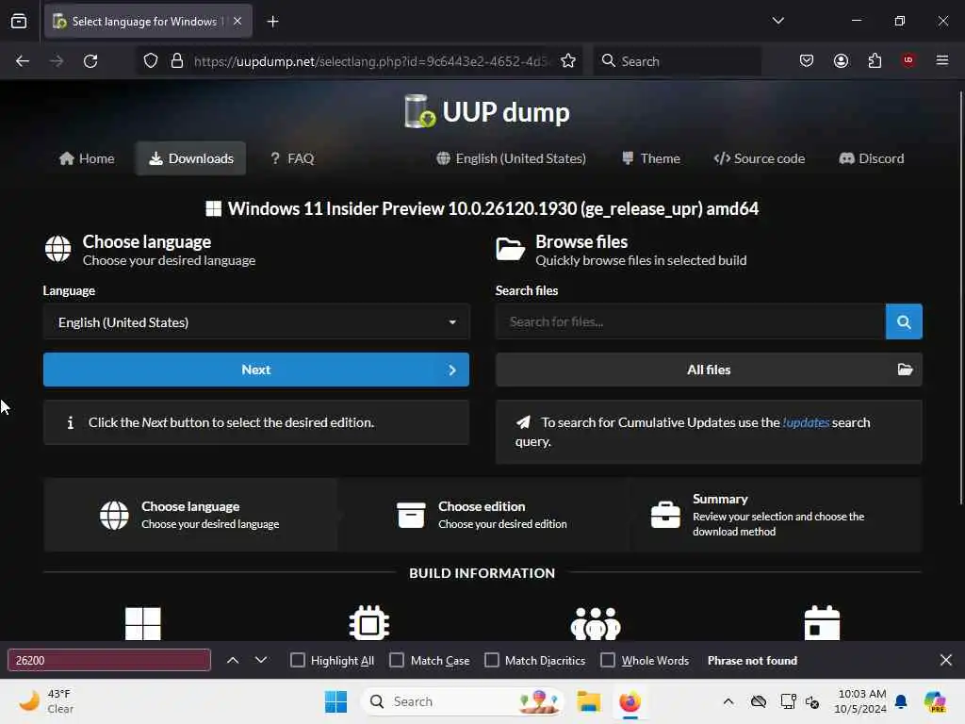Click the calendar build info icon
The image size is (965, 724).
coord(822,624)
